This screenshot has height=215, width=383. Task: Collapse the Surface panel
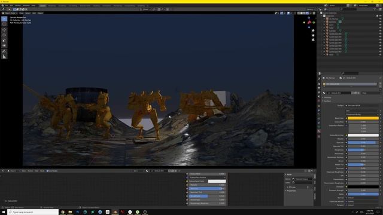327,101
